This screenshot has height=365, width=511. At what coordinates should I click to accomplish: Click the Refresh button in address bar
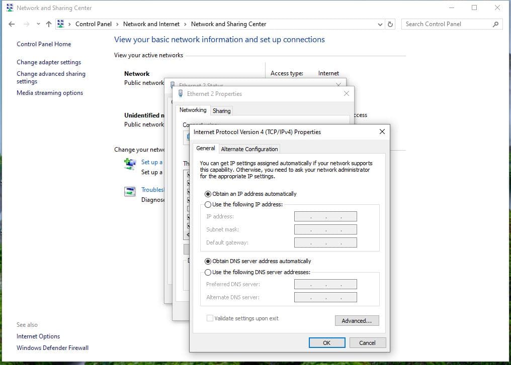[x=390, y=24]
